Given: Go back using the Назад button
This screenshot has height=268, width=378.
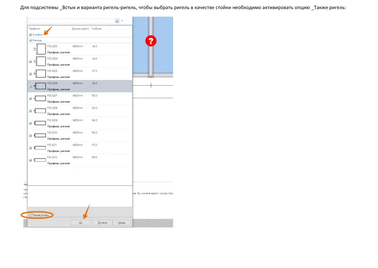Looking at the screenshot, I should [122, 223].
